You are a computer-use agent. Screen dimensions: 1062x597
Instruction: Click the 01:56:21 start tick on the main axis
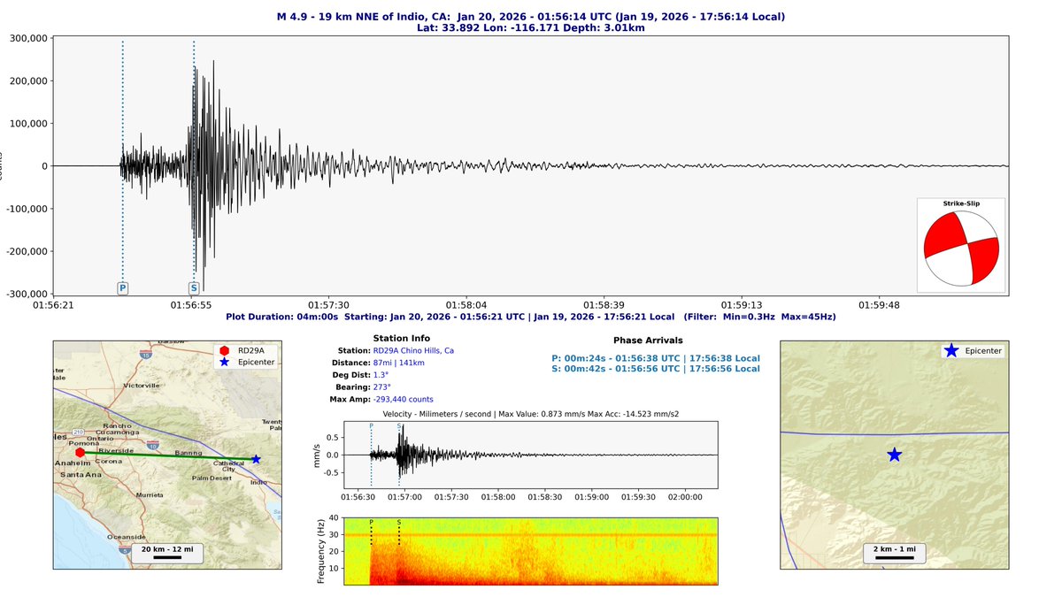click(53, 304)
